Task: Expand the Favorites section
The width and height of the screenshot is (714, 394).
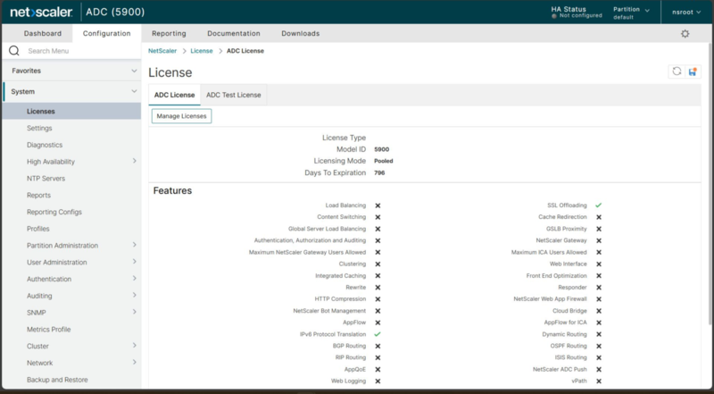Action: [134, 71]
